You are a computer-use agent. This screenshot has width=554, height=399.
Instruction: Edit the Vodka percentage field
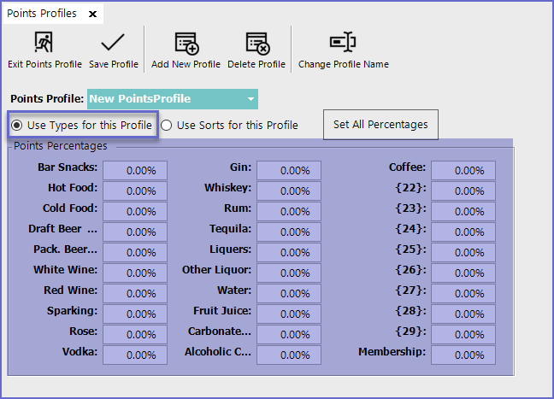pyautogui.click(x=135, y=355)
